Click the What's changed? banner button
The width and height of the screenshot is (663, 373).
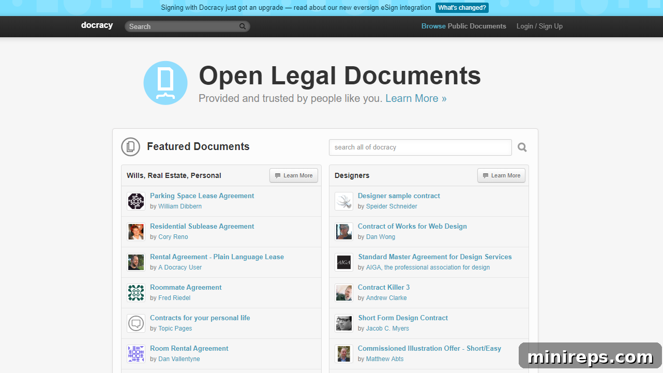462,8
